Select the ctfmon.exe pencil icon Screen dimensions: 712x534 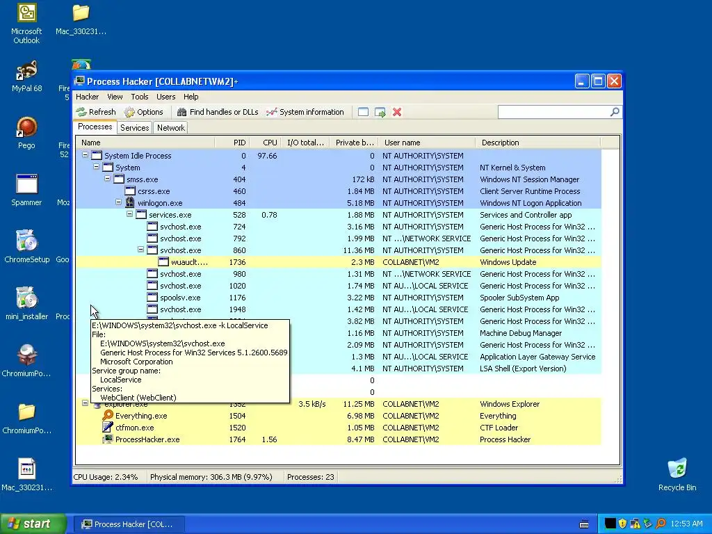pyautogui.click(x=108, y=428)
